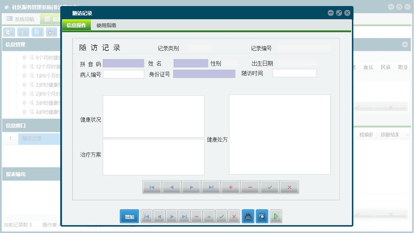Select the 信息管理 panel header
Screen dimensions: 414x233
31,44
